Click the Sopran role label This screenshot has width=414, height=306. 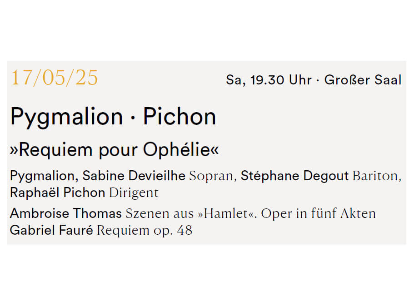211,176
